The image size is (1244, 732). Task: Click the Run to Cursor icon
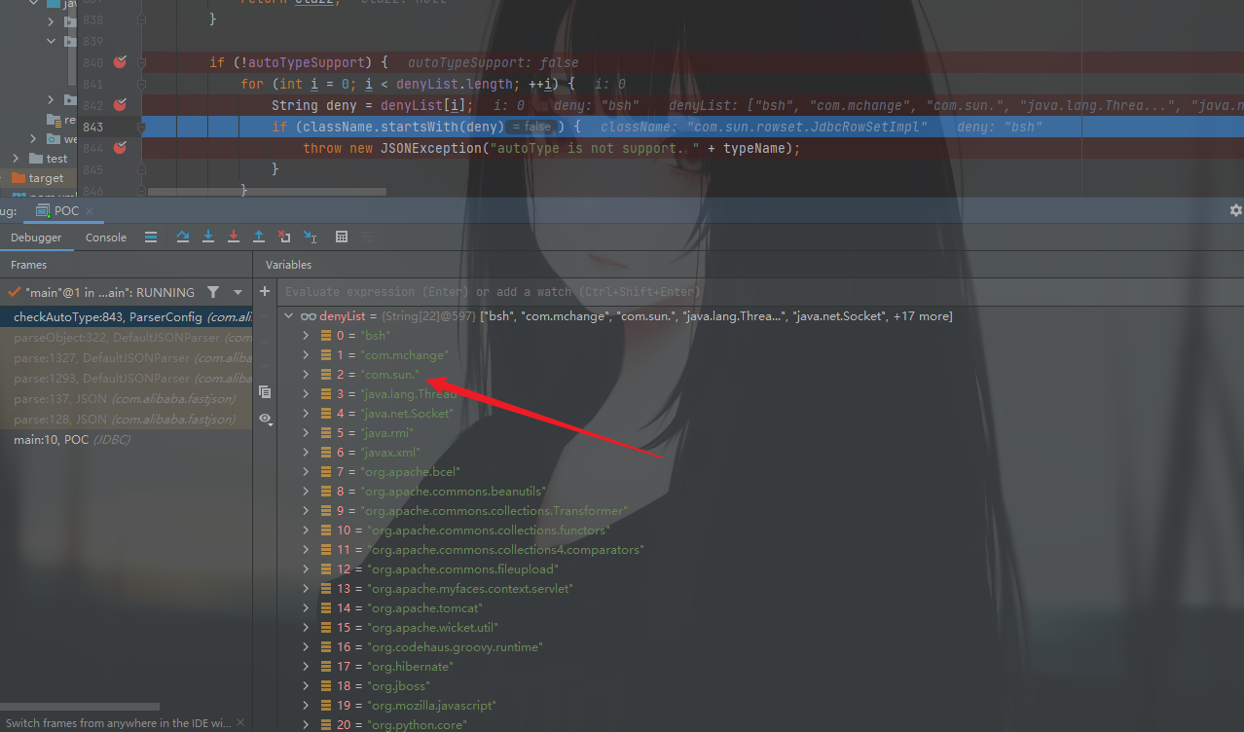[x=310, y=237]
